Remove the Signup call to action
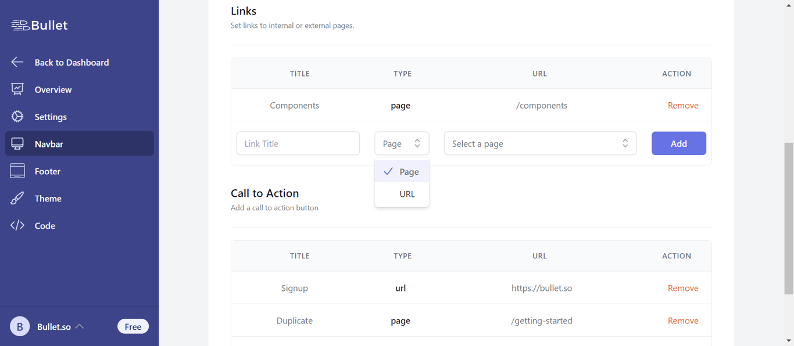Viewport: 794px width, 346px height. 683,288
